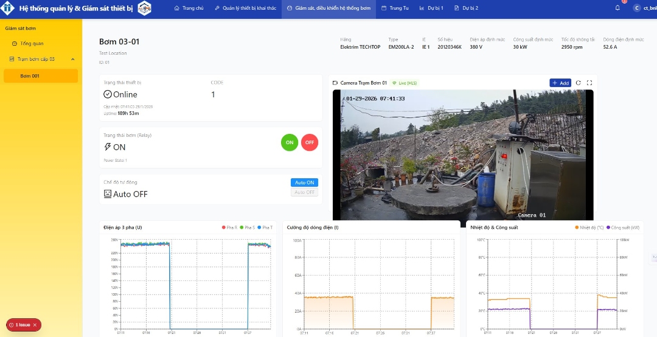This screenshot has height=337, width=657.
Task: Select the disabled Auto OFF button
Action: point(304,192)
